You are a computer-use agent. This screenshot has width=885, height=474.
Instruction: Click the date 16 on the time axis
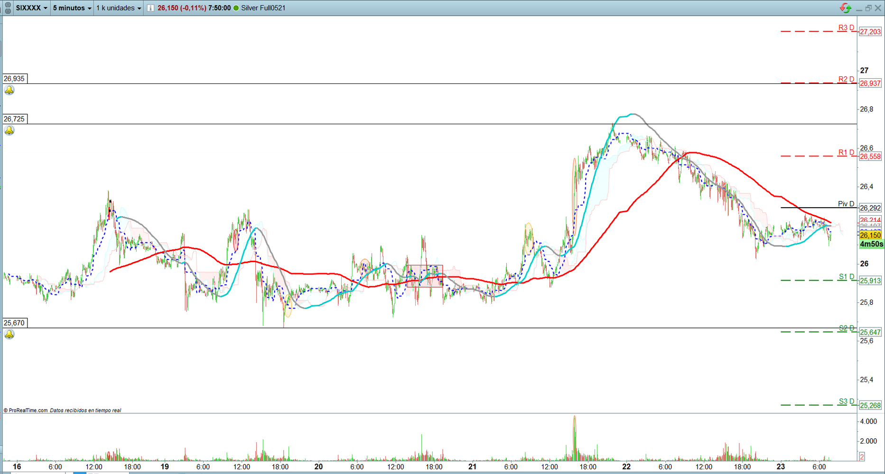(x=17, y=466)
